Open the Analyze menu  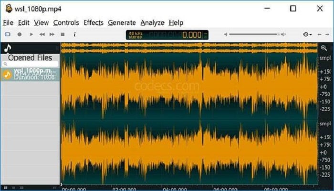pos(152,22)
